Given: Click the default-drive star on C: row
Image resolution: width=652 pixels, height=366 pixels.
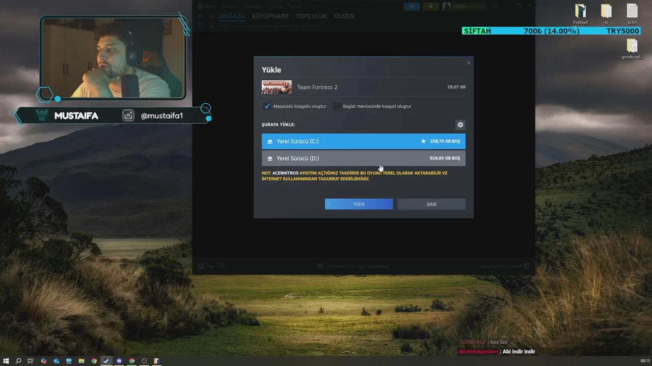Looking at the screenshot, I should (x=423, y=141).
